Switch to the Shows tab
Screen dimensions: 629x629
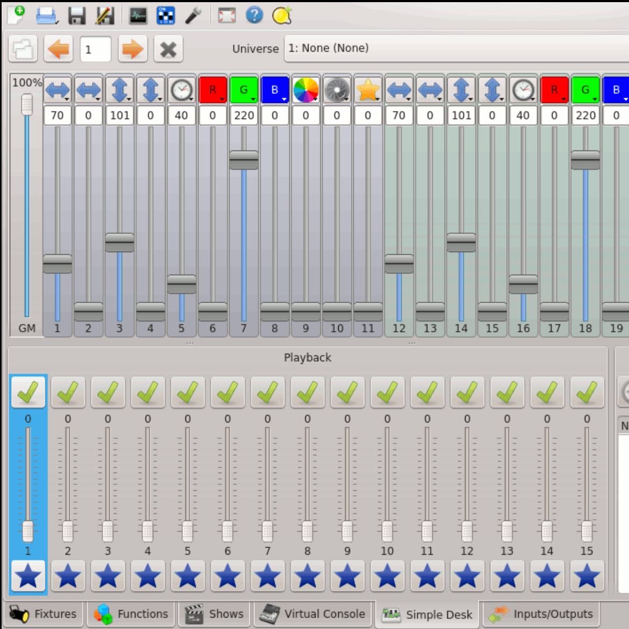tap(214, 614)
